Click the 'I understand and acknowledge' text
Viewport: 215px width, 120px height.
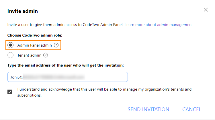click(x=104, y=92)
